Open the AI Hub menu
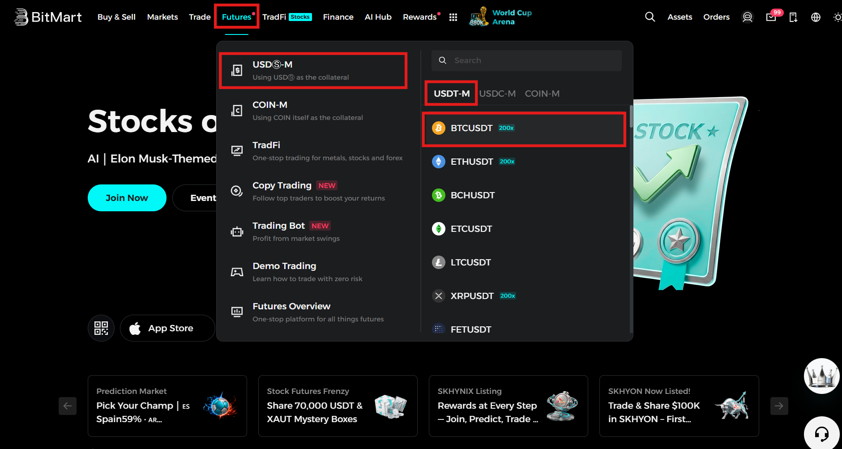 pos(378,17)
